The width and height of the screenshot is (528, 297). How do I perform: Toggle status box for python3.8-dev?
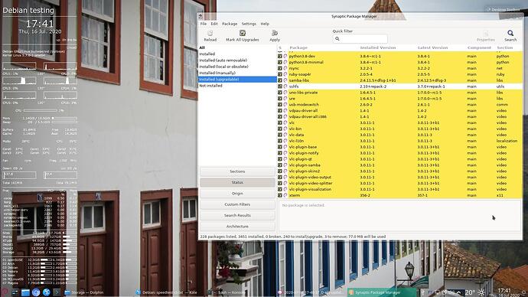coord(280,56)
